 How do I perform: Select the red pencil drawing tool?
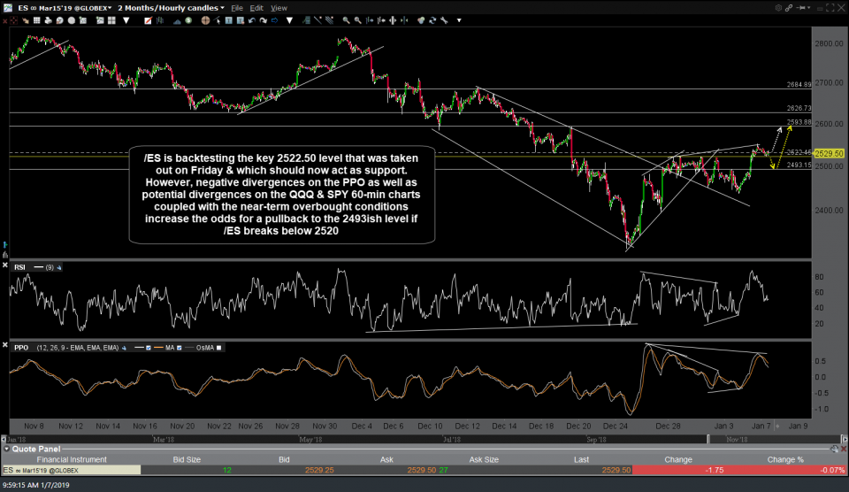click(x=148, y=20)
